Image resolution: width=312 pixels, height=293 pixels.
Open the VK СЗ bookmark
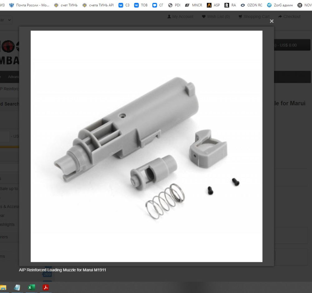(124, 5)
